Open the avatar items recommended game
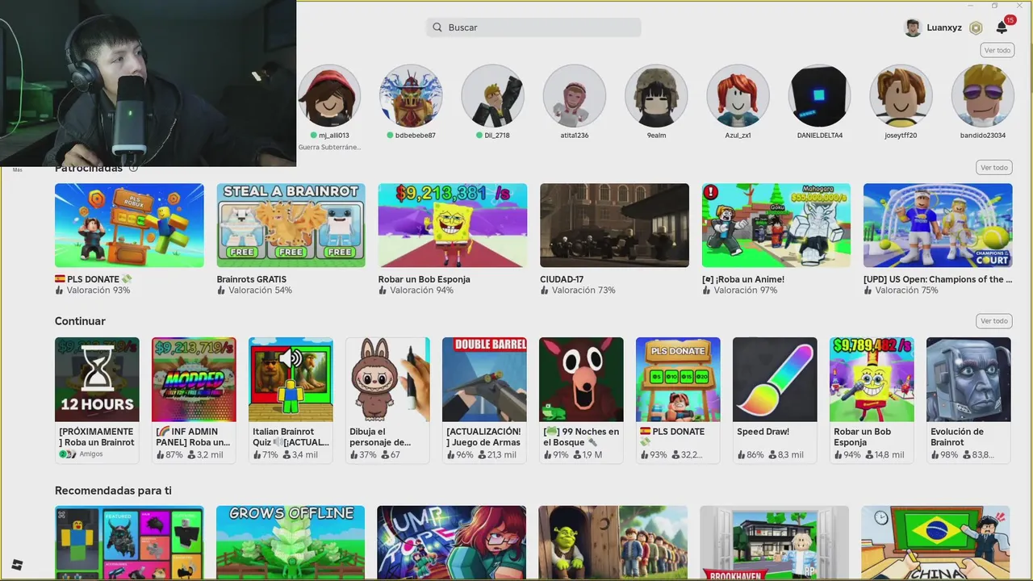Image resolution: width=1033 pixels, height=581 pixels. click(129, 542)
